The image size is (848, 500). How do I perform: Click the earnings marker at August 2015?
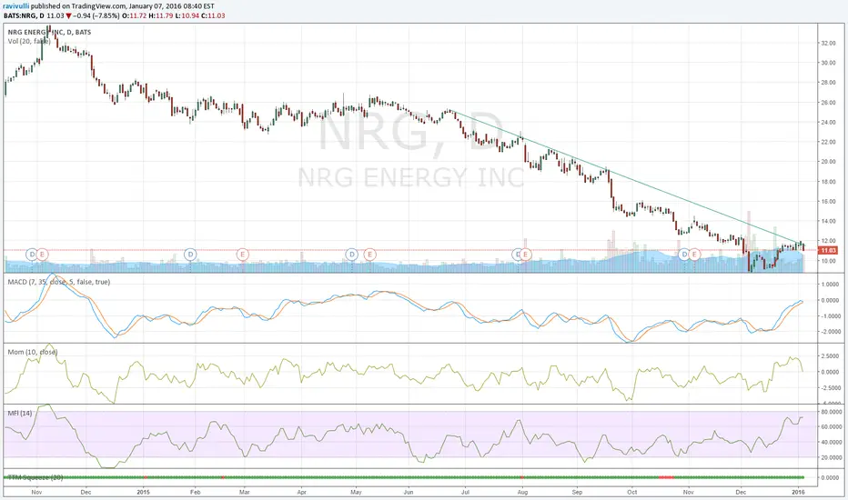point(526,254)
